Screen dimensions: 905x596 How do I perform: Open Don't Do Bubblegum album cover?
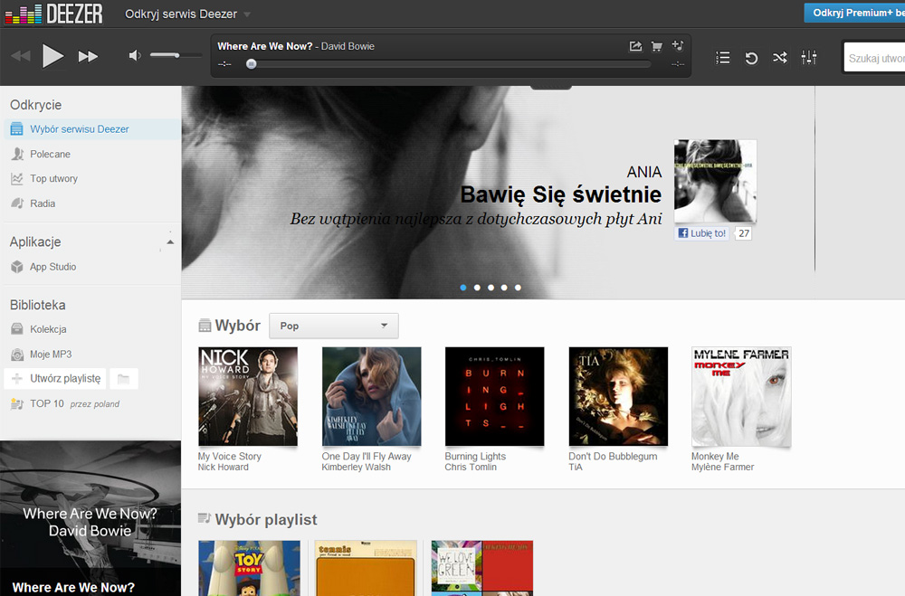pos(618,396)
